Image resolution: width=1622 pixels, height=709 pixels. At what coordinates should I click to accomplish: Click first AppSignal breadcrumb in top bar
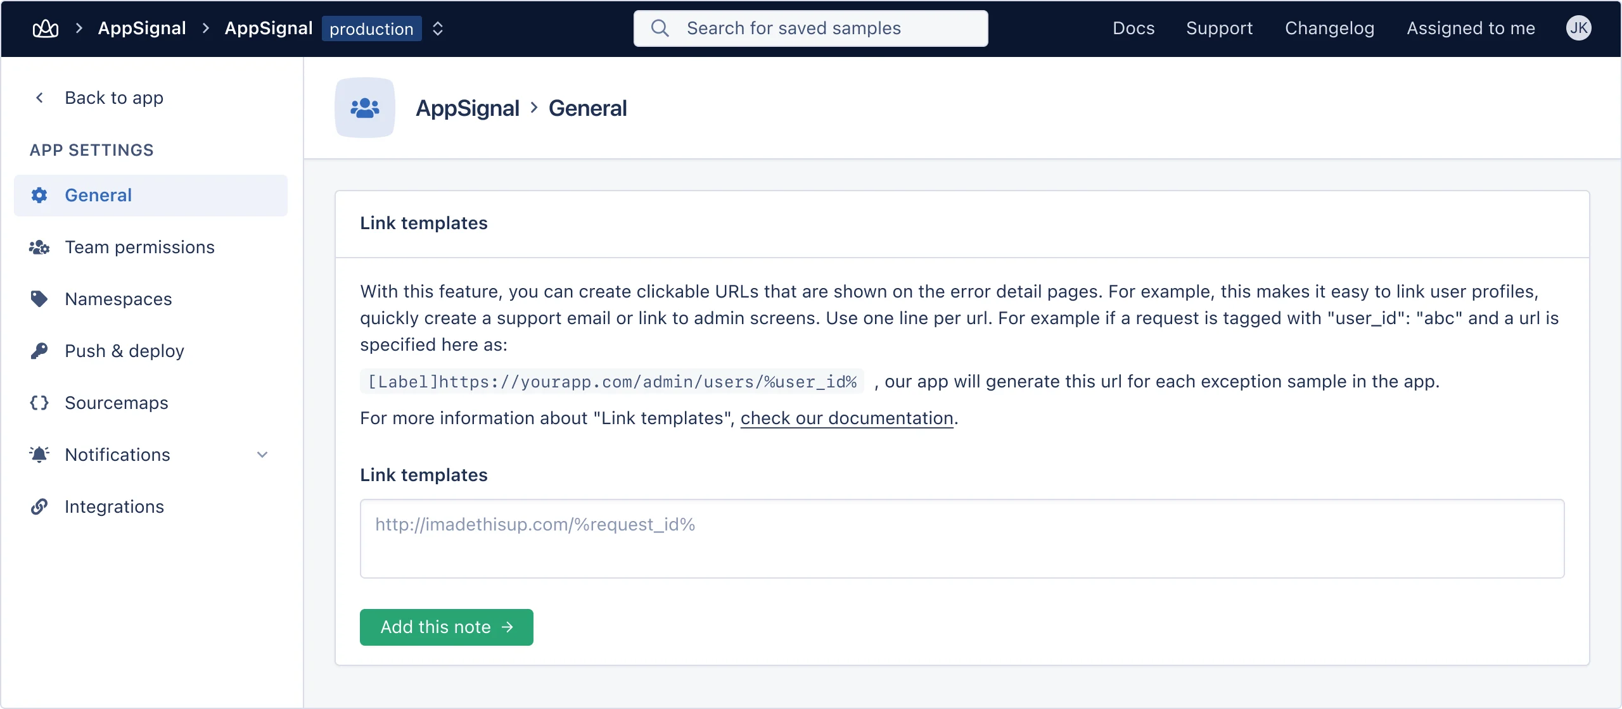(x=142, y=28)
